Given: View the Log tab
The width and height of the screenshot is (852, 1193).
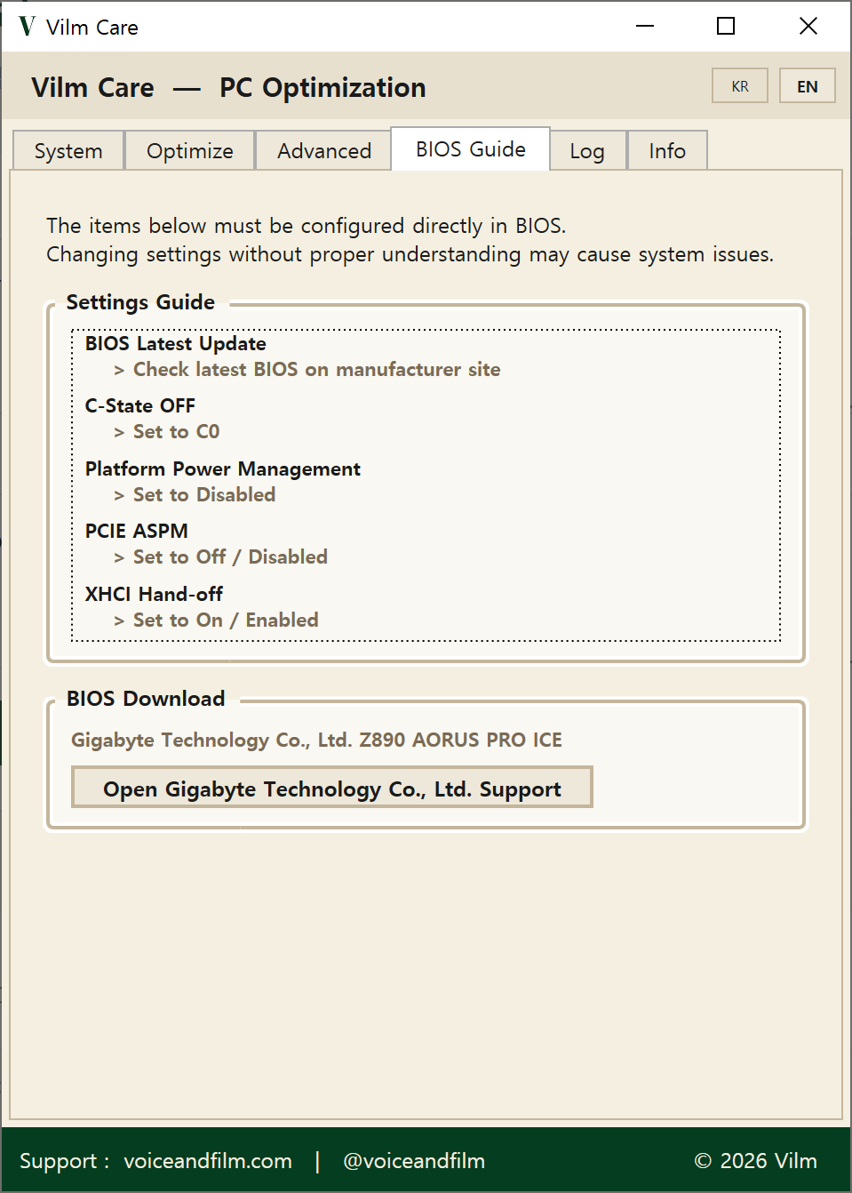Looking at the screenshot, I should [587, 150].
